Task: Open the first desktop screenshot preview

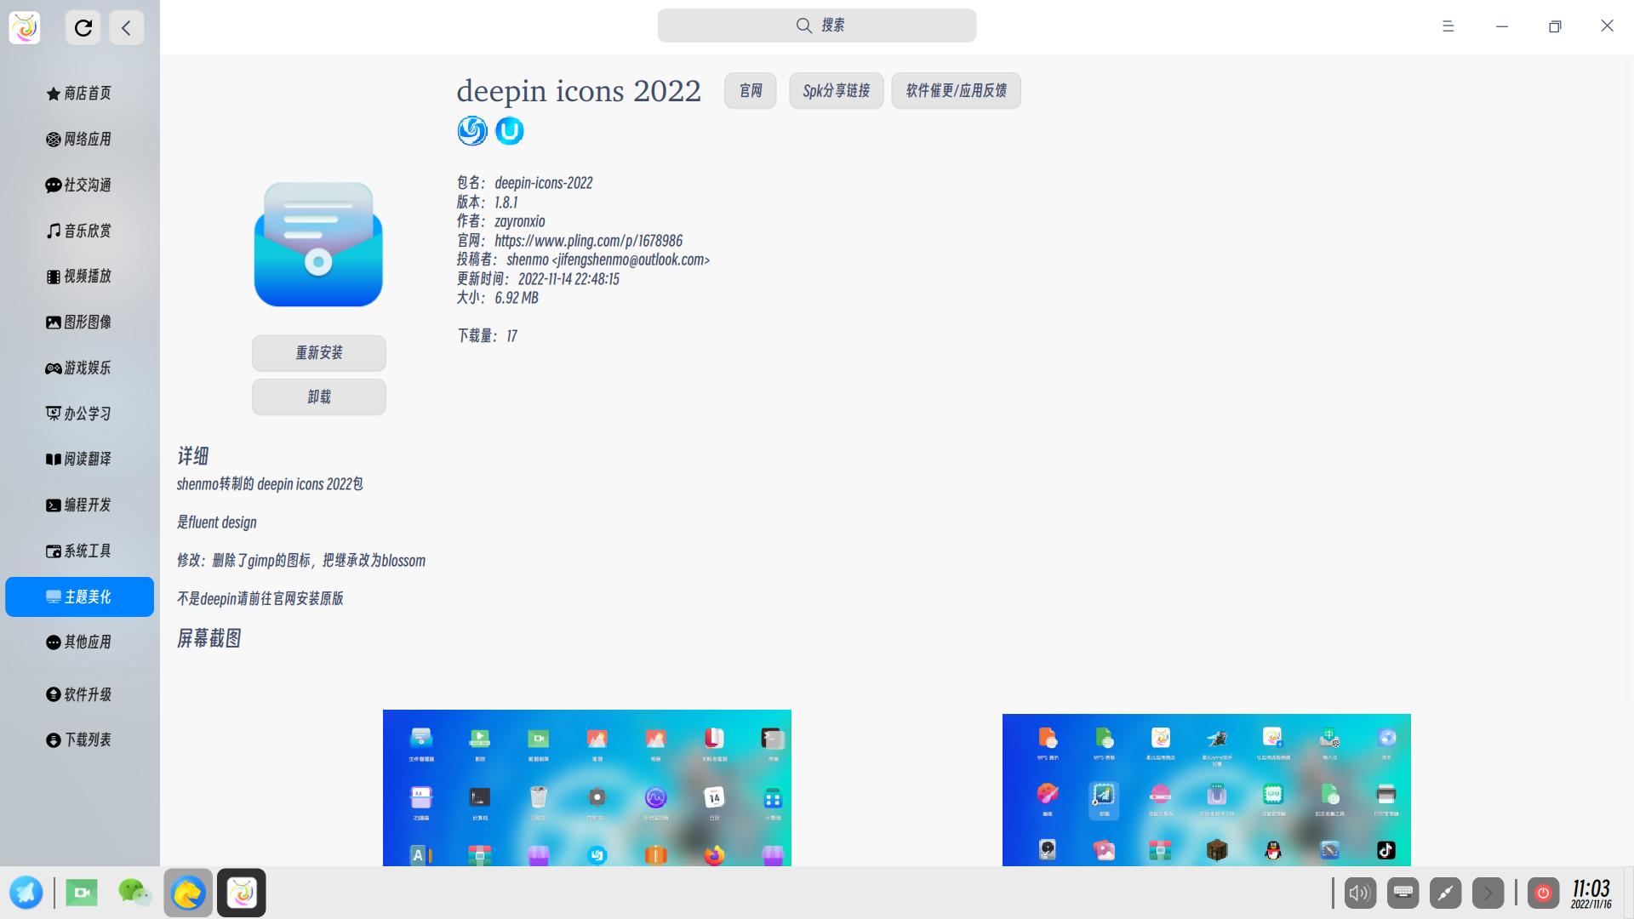Action: tap(586, 789)
